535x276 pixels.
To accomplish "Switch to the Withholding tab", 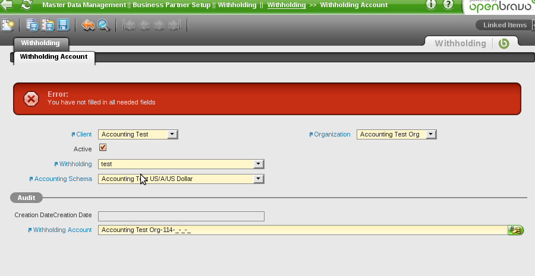I will [x=40, y=43].
